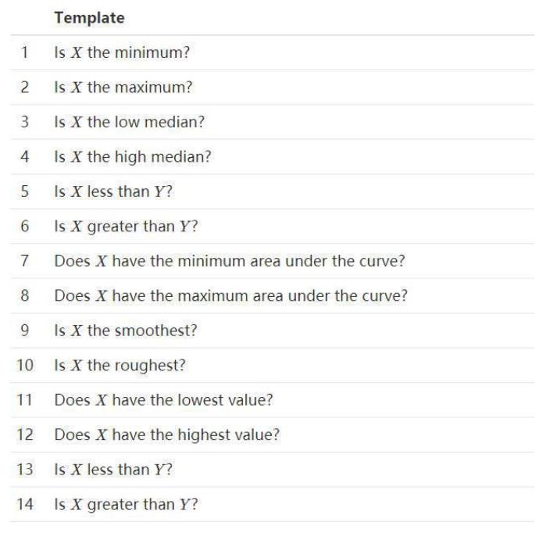This screenshot has width=557, height=533.
Task: Click 'Does X have the lowest value?' text
Action: 163,400
